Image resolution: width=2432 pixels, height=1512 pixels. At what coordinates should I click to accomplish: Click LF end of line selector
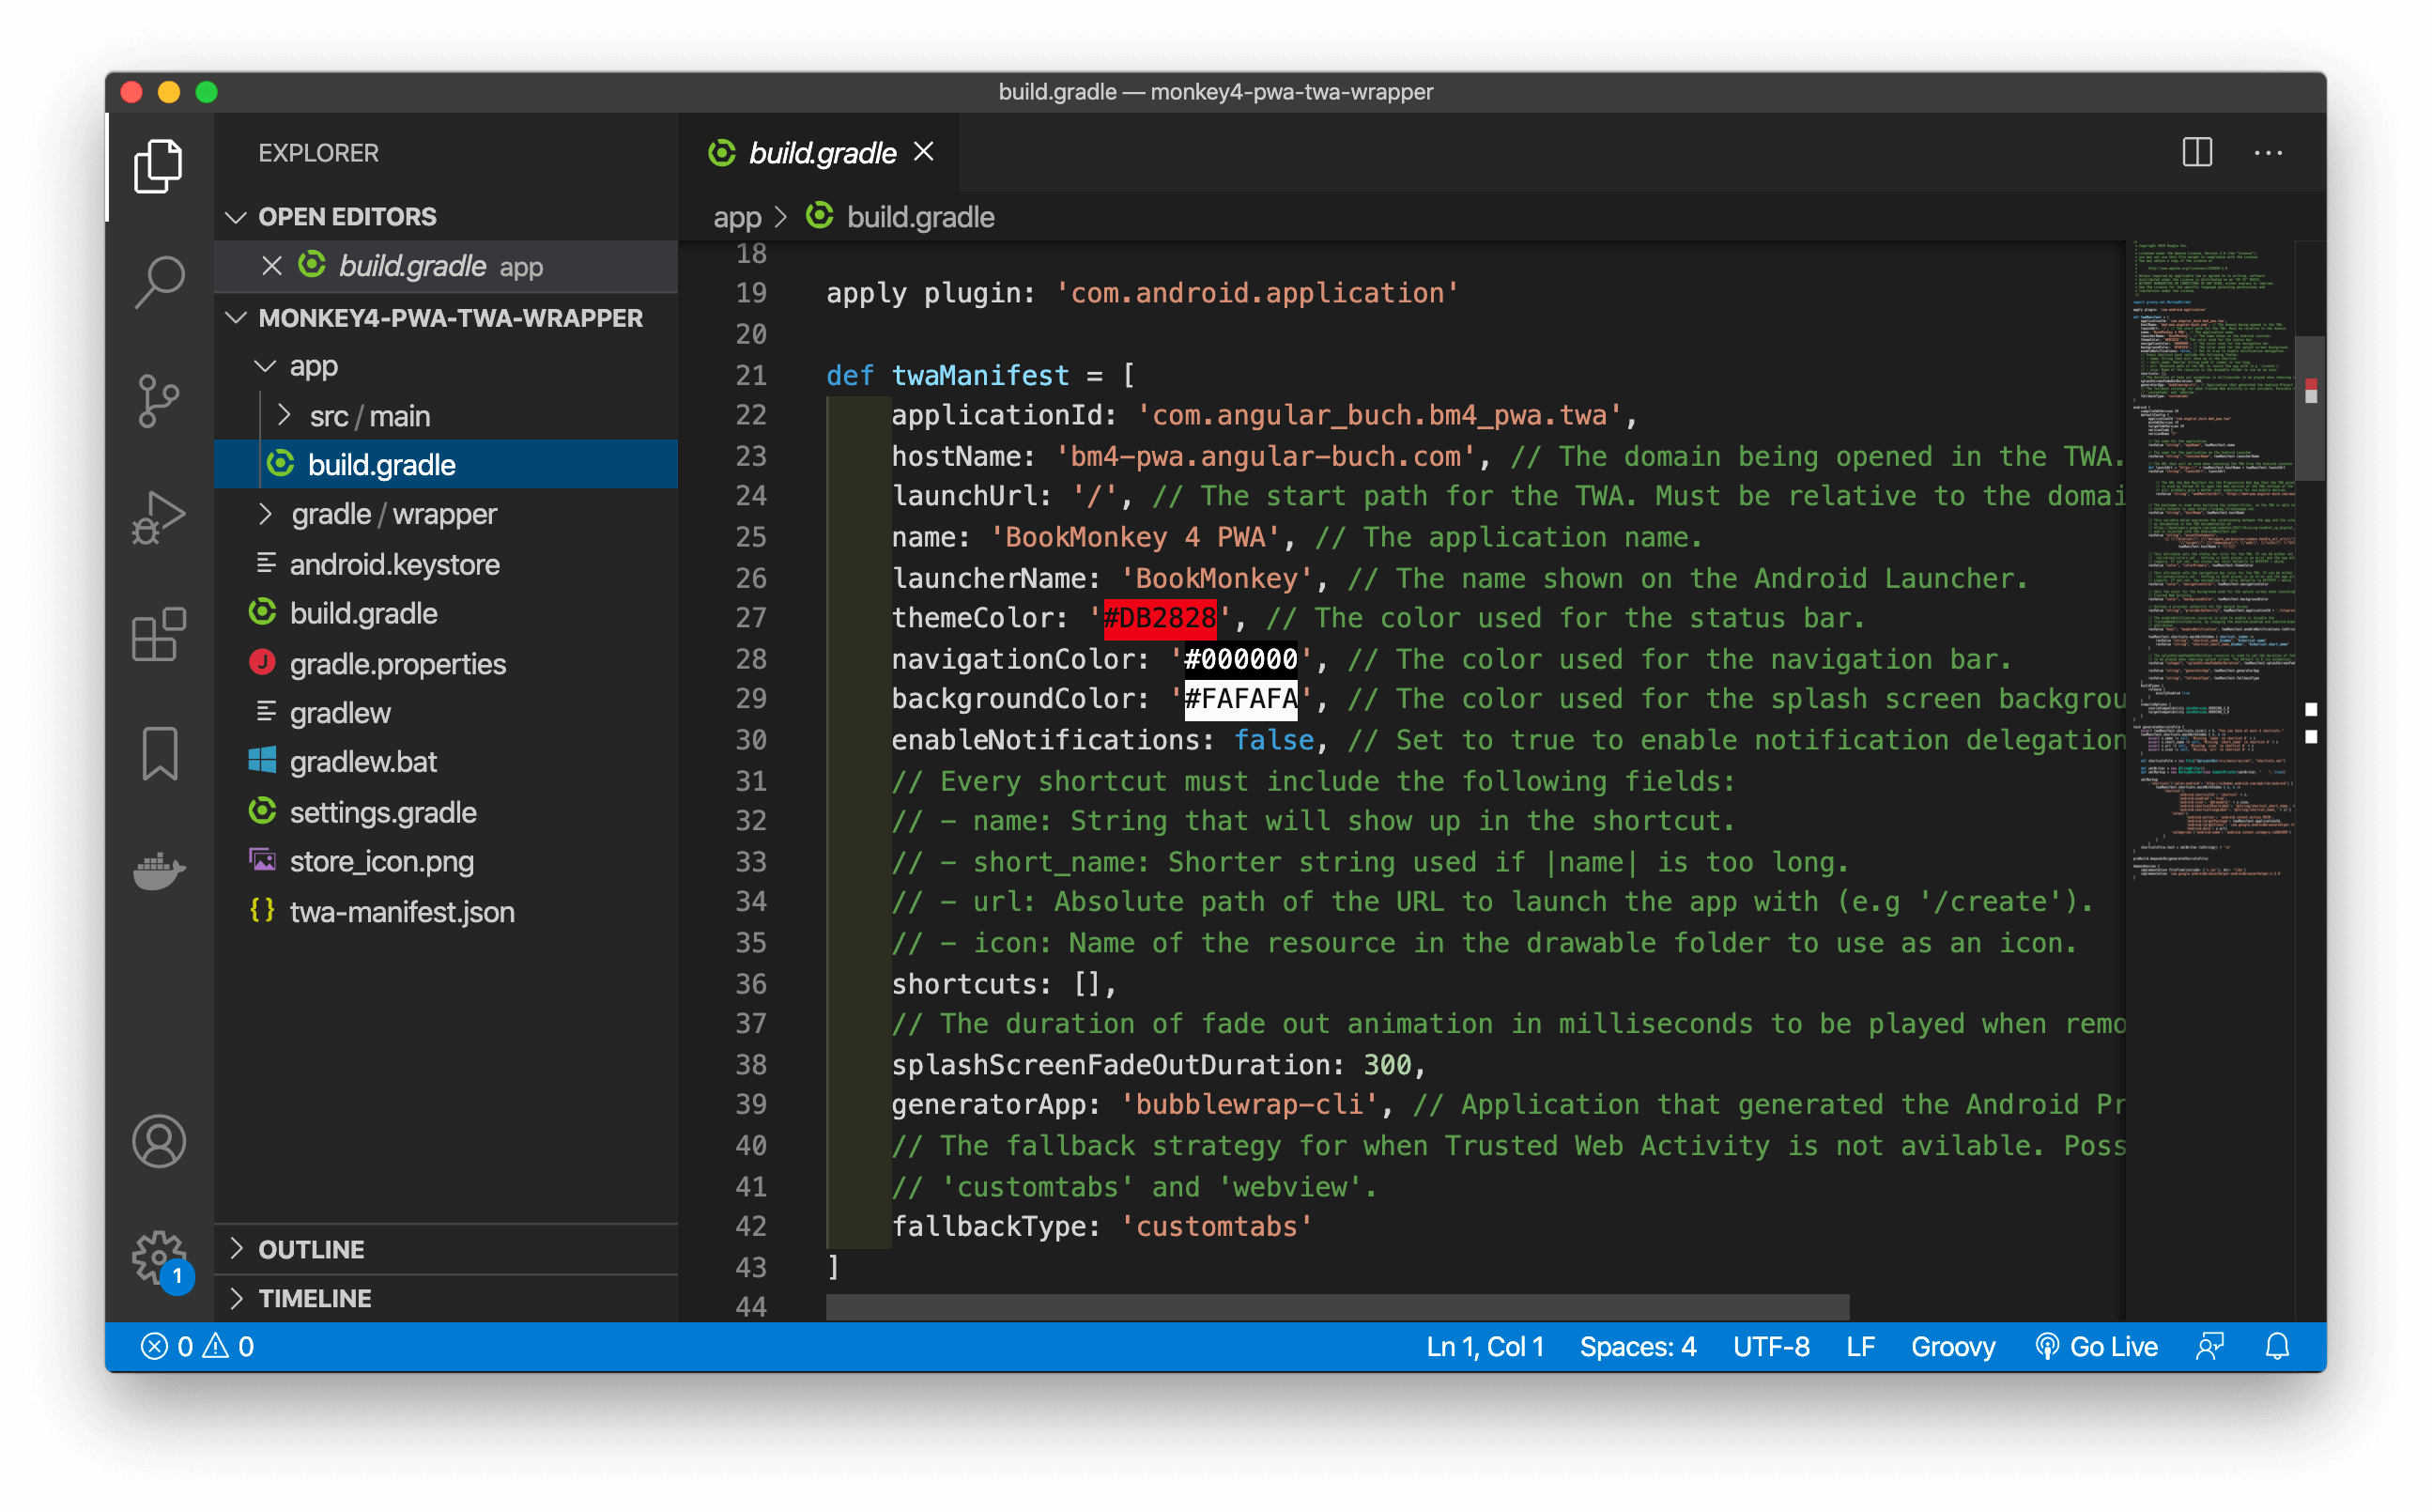(1860, 1347)
